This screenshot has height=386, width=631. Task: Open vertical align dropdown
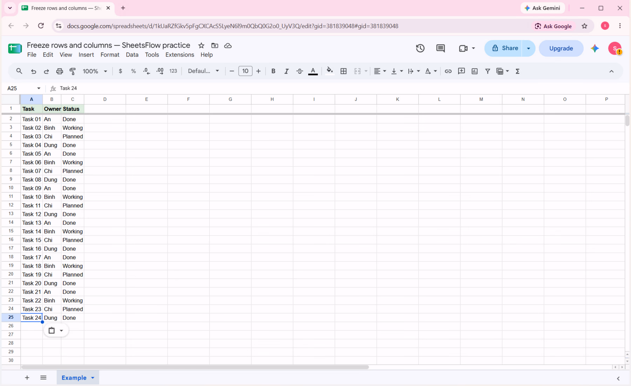coord(397,71)
